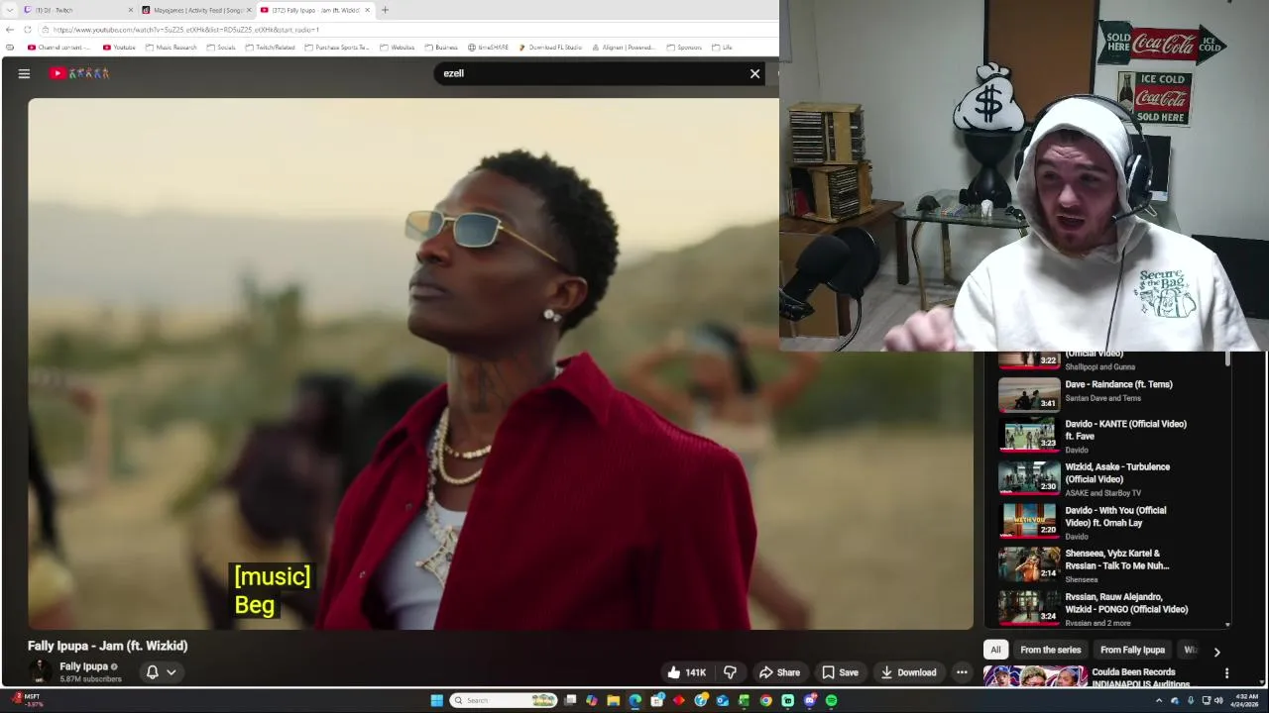Clear the 'ezell' search text
This screenshot has height=713, width=1269.
coord(754,73)
